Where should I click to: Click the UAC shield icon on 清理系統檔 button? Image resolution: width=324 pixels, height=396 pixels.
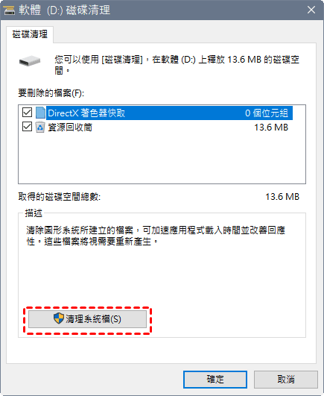59,318
